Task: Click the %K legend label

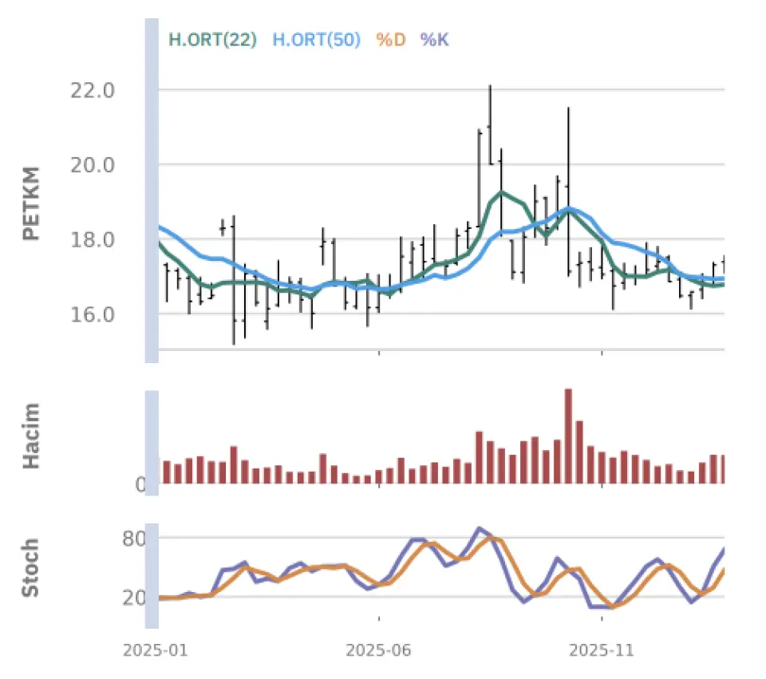Action: 435,39
